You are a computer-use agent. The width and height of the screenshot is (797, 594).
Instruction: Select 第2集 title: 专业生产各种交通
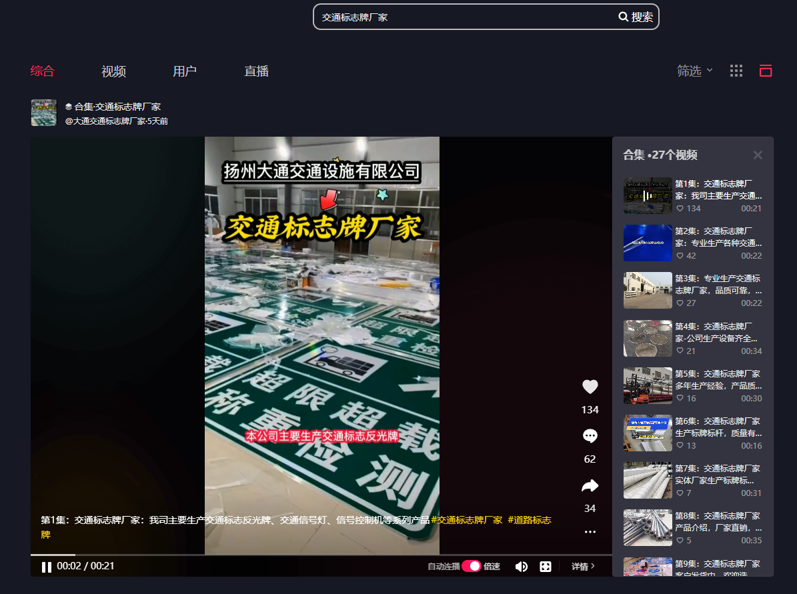tap(719, 237)
